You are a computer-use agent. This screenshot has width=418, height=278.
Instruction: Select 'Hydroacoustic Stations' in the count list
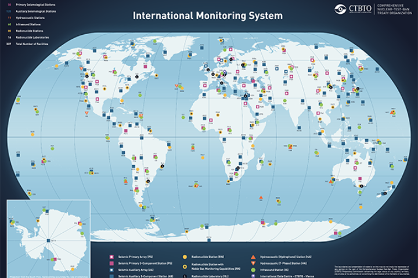[x=30, y=18]
